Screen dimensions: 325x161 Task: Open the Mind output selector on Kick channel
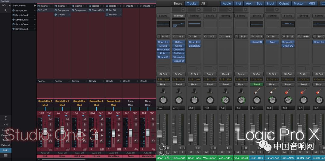(45, 105)
